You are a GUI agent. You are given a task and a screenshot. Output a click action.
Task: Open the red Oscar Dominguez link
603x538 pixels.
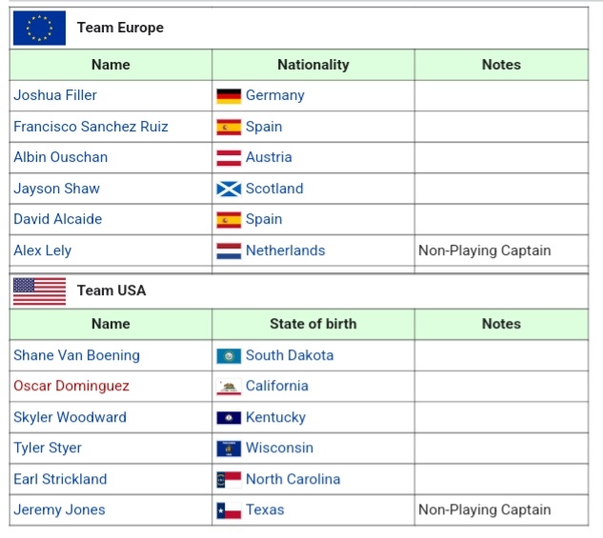[71, 386]
